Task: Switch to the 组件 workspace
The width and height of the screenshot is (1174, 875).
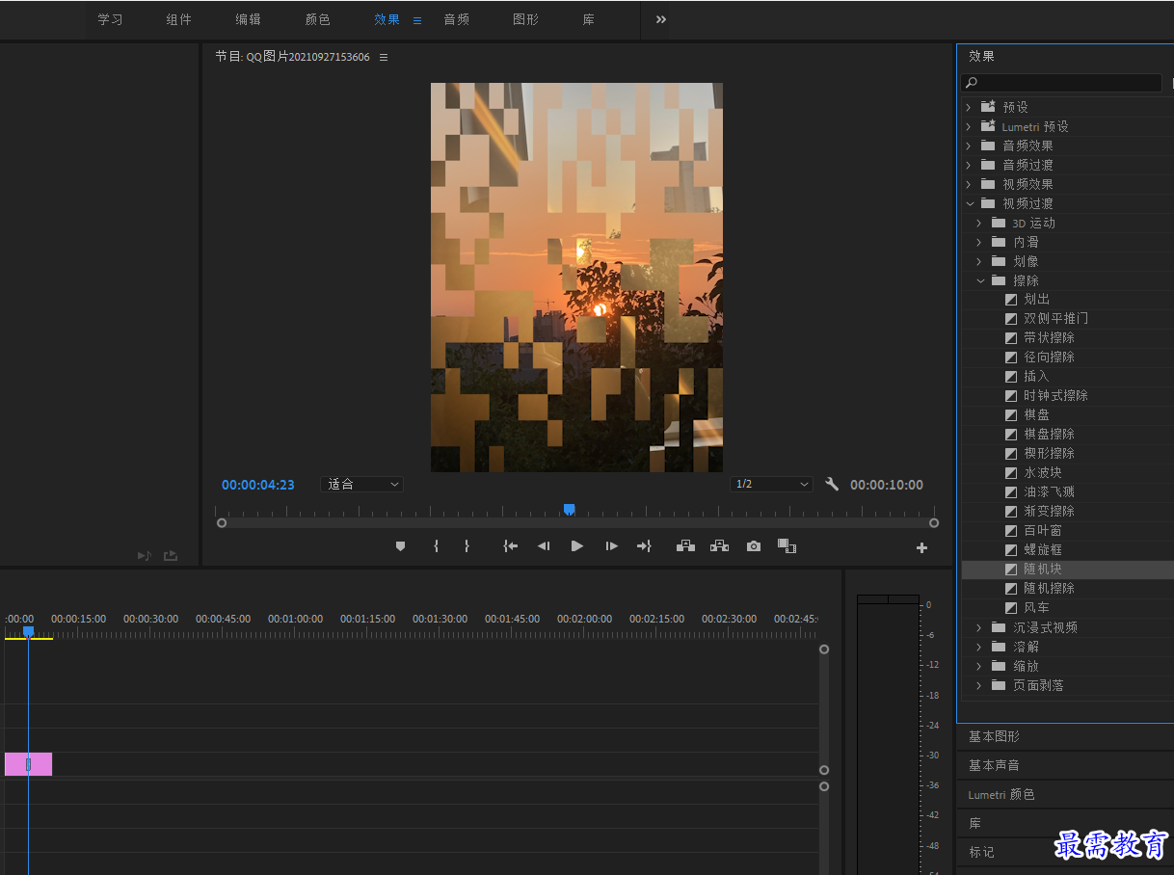Action: 179,19
